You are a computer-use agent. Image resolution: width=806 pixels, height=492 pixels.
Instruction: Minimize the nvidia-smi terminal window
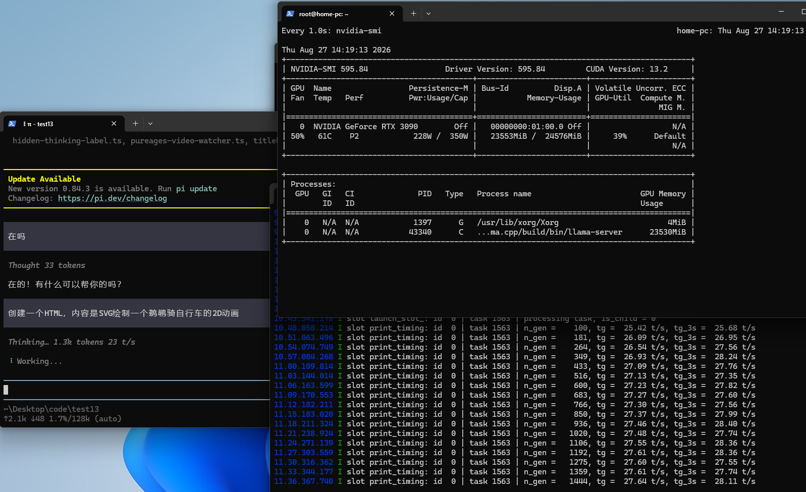[781, 11]
